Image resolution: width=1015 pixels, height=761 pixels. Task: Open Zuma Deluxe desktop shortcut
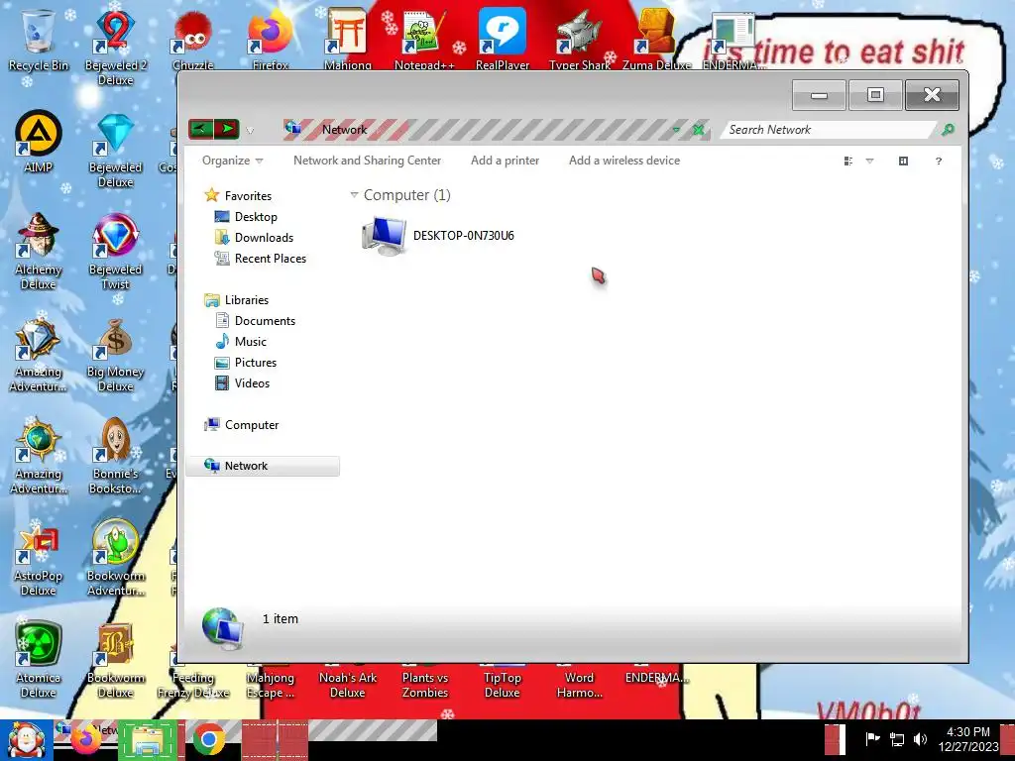point(656,39)
